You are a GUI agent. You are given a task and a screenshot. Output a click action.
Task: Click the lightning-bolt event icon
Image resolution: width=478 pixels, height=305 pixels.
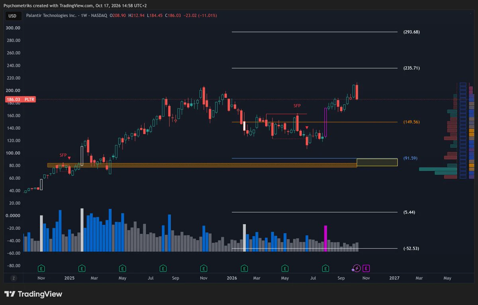[x=356, y=268]
